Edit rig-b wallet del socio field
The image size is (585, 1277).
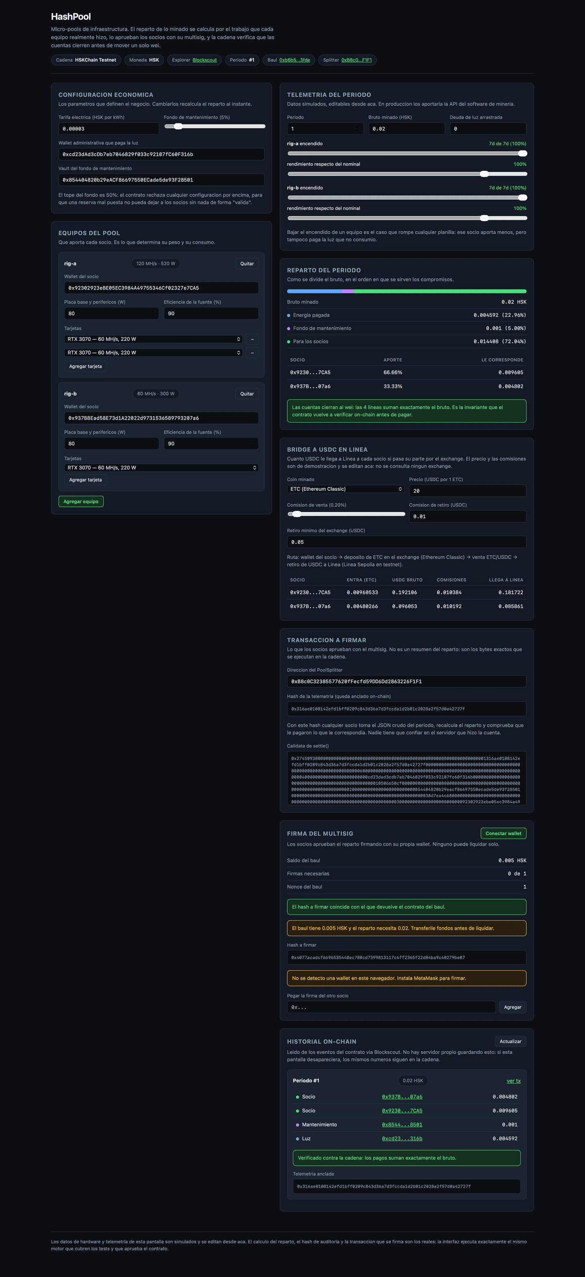click(x=161, y=418)
